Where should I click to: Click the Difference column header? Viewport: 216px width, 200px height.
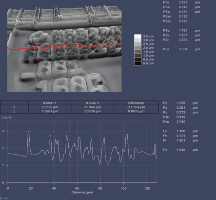coord(136,103)
